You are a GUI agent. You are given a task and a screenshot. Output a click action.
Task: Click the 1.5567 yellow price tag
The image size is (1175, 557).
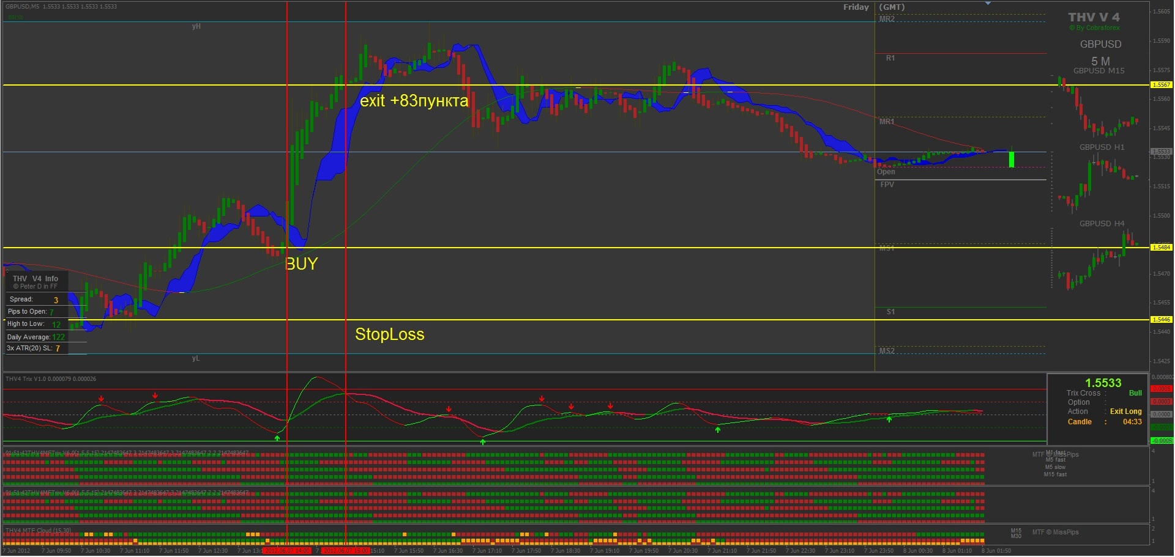click(1162, 85)
